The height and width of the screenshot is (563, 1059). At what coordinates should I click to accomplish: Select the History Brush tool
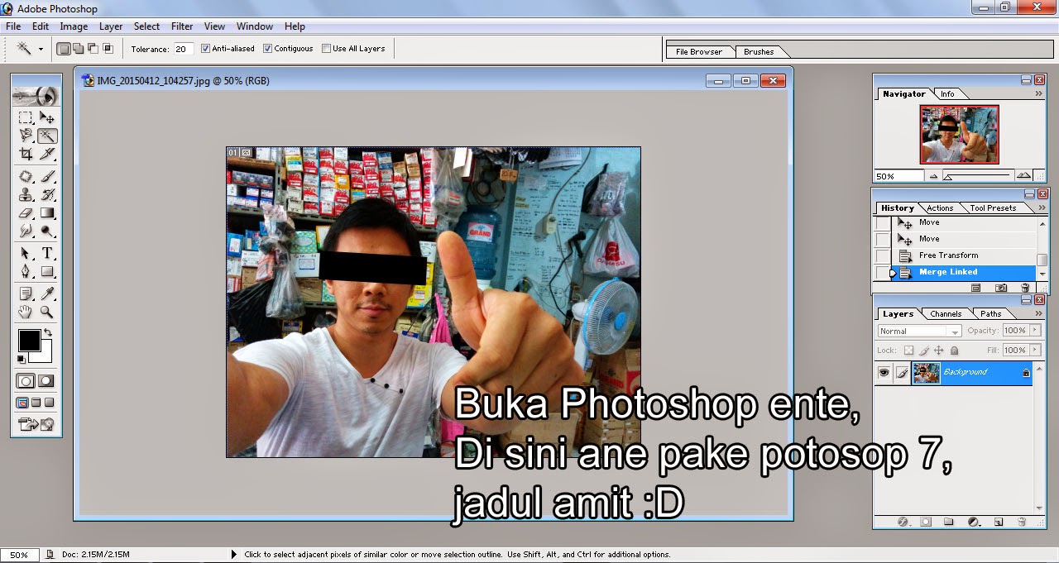tap(47, 195)
